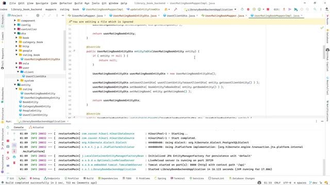The width and height of the screenshot is (330, 185).
Task: Expand the controller folder
Action: click(x=15, y=29)
